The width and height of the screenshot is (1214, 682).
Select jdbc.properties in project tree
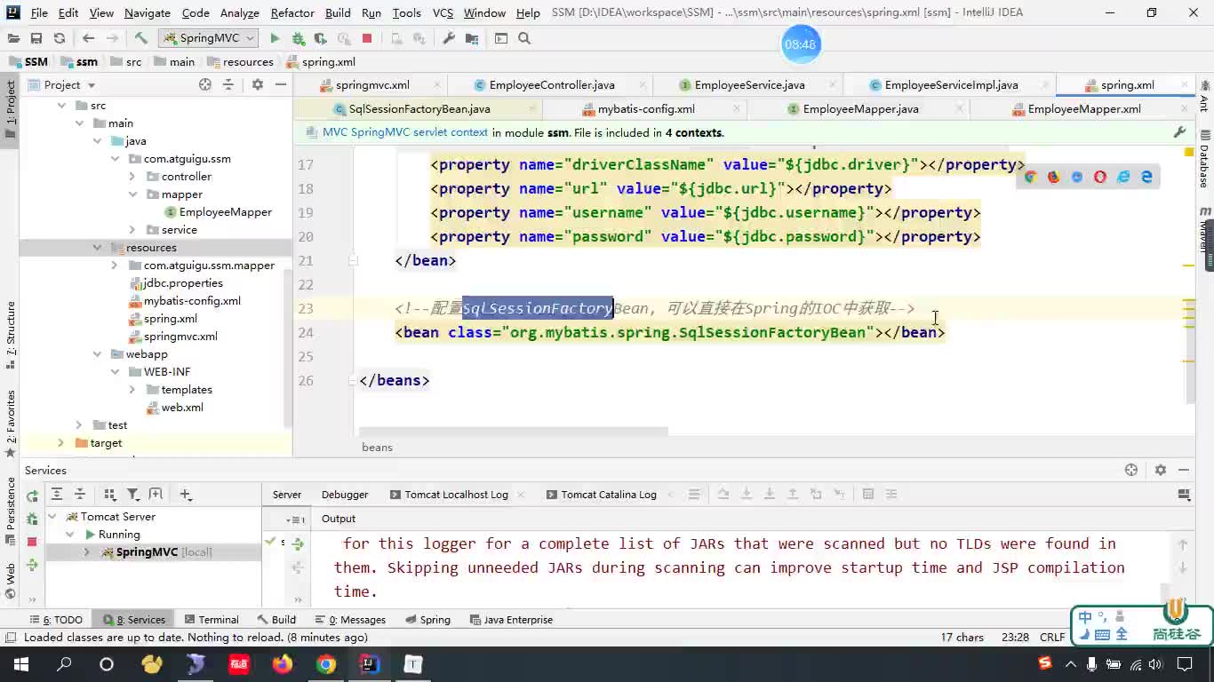(x=182, y=283)
